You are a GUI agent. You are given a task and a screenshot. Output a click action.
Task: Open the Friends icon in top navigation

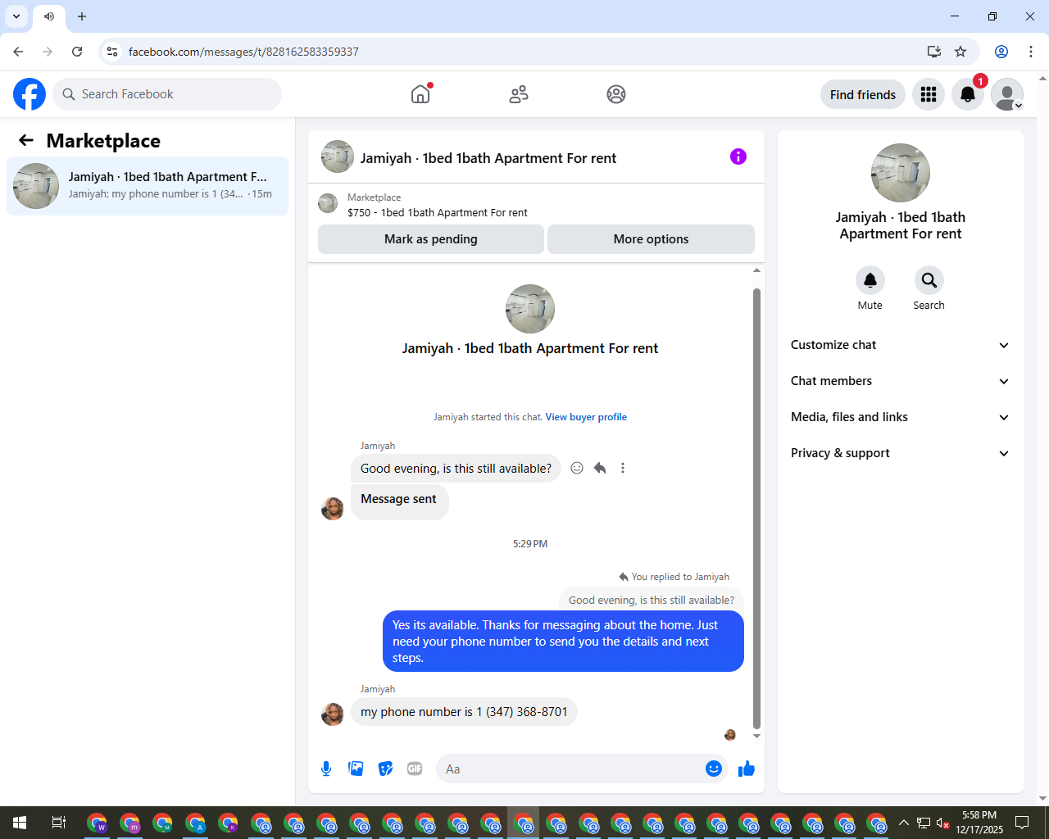tap(519, 94)
